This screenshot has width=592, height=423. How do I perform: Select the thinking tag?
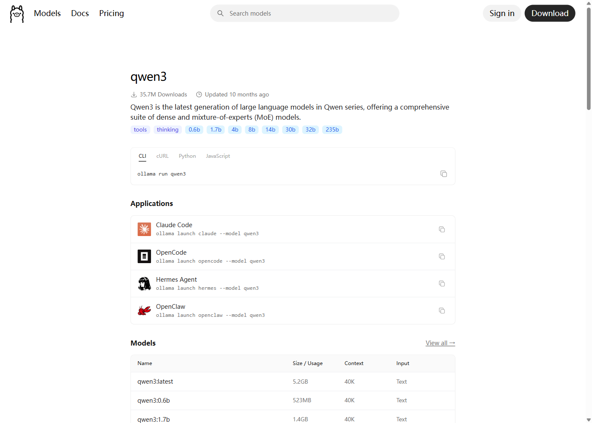pyautogui.click(x=167, y=130)
